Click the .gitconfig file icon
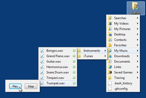This screenshot has width=146, height=98. coord(110,89)
